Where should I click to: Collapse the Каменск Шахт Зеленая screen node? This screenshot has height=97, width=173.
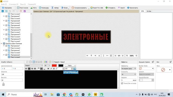click(1, 44)
